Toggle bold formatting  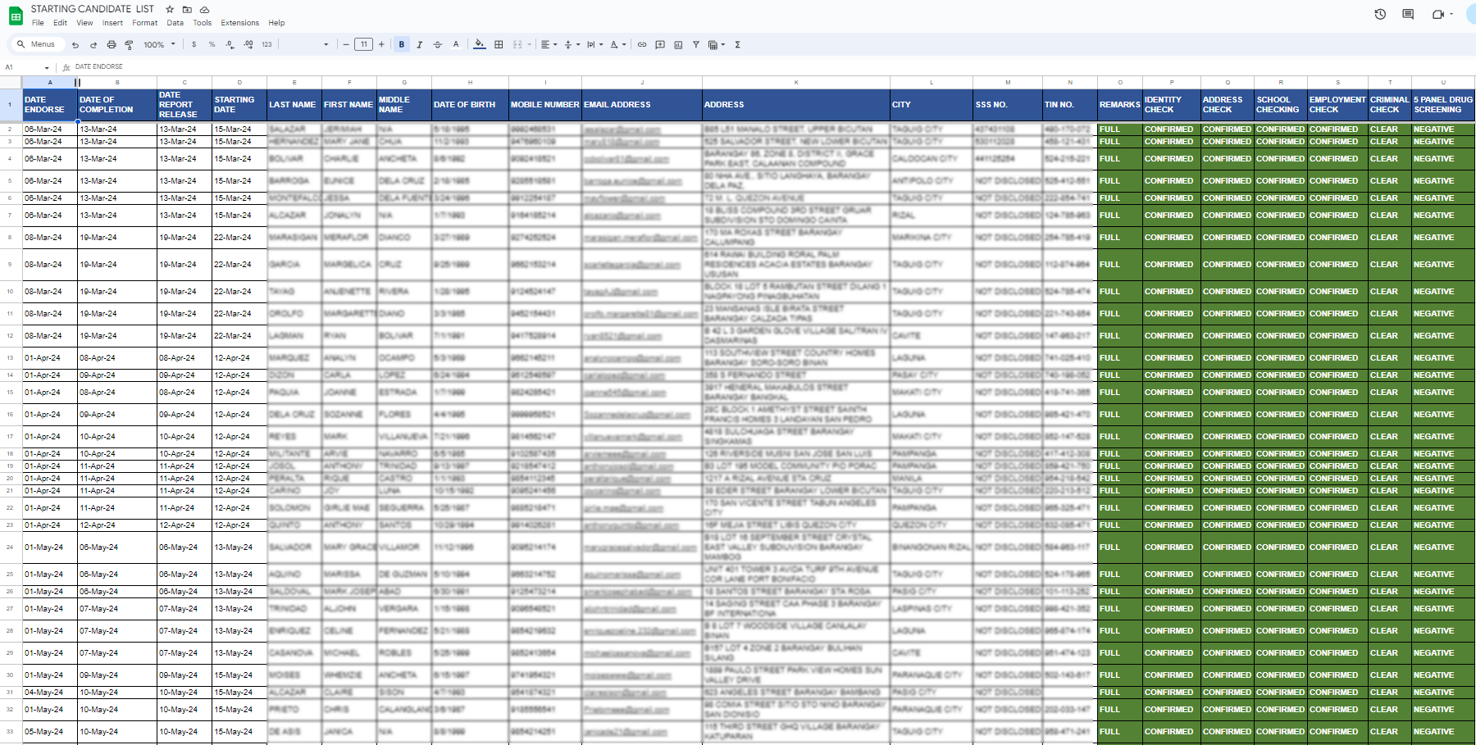click(x=402, y=45)
